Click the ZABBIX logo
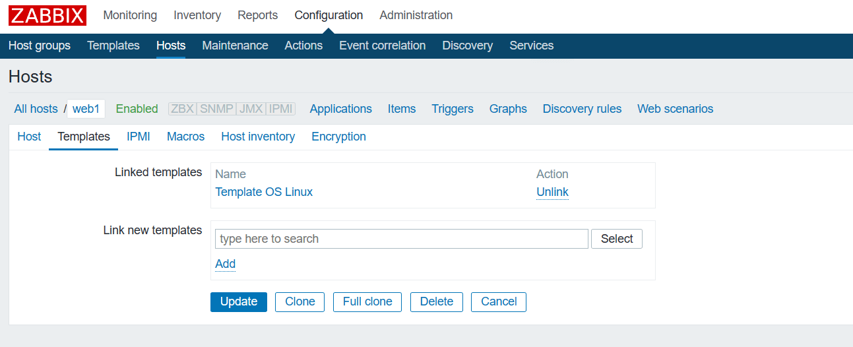853x347 pixels. tap(47, 15)
